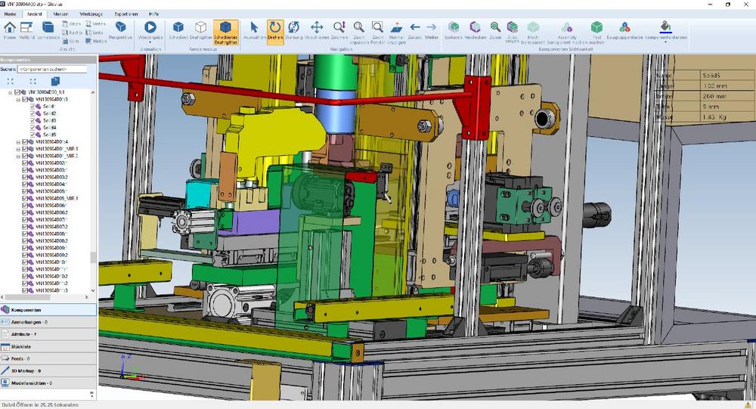This screenshot has height=409, width=756.
Task: Toggle the Solid1 visibility checkbox
Action: (33, 107)
